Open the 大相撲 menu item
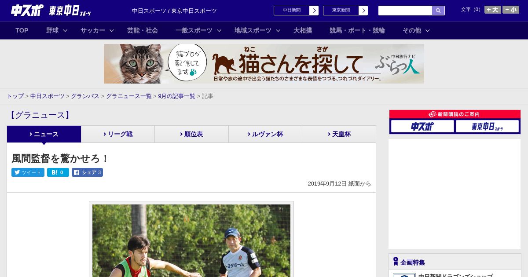 pyautogui.click(x=303, y=30)
